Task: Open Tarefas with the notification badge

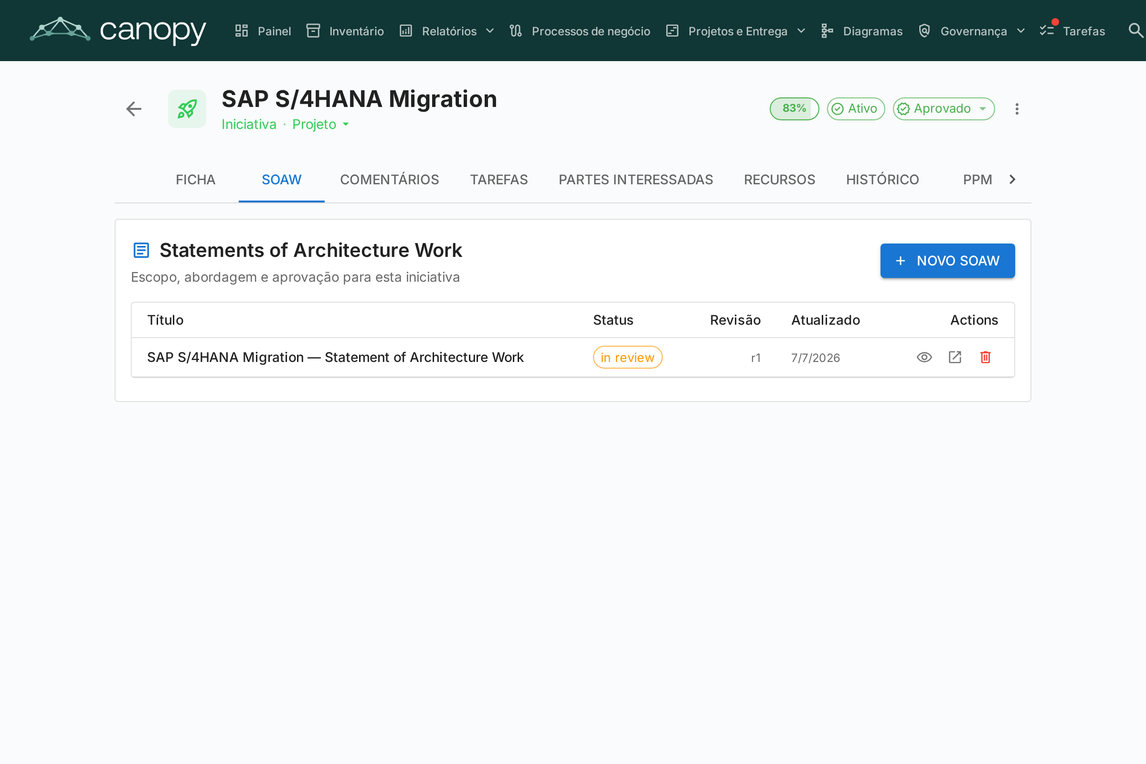Action: pyautogui.click(x=1072, y=31)
